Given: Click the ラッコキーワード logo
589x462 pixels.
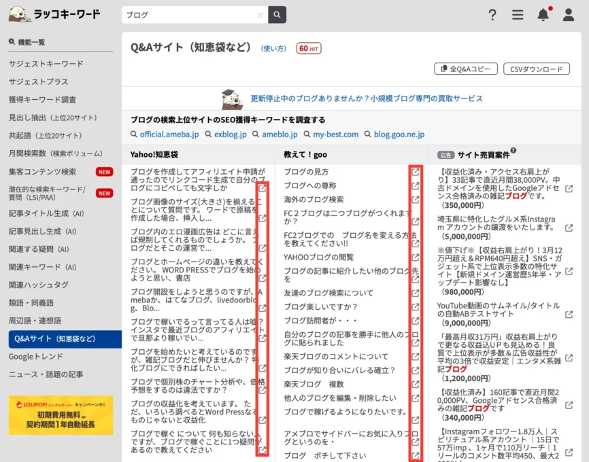Looking at the screenshot, I should coord(55,14).
